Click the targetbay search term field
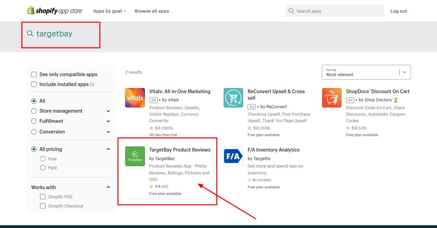The width and height of the screenshot is (437, 228). [x=54, y=34]
